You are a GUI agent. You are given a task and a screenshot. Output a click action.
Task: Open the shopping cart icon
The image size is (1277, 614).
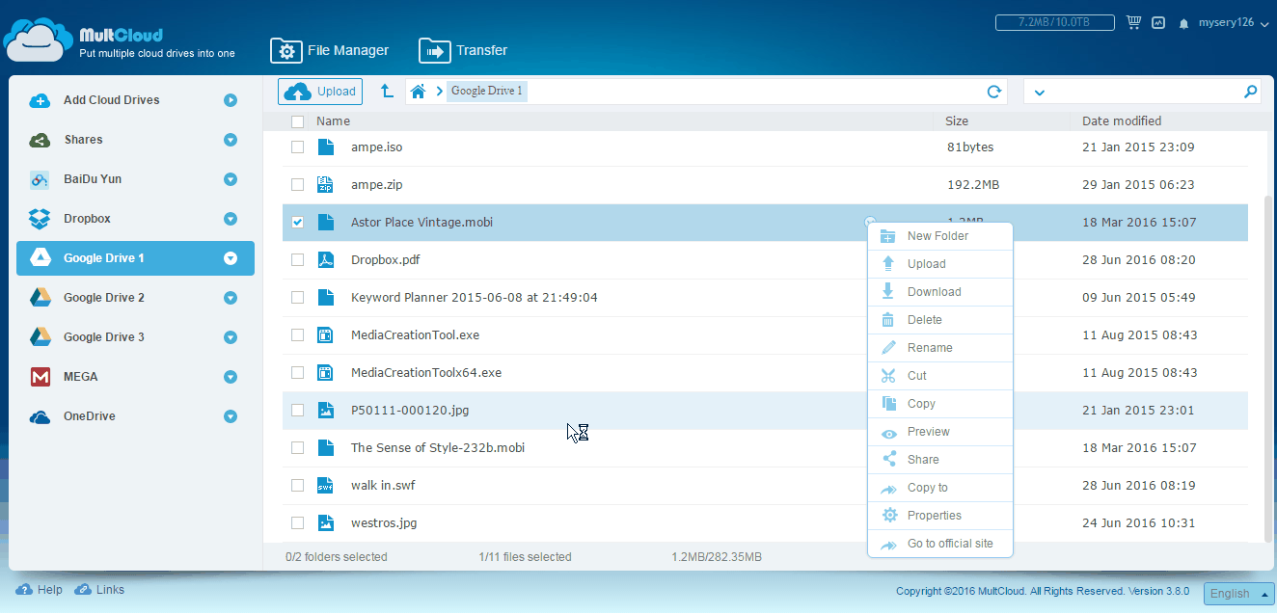click(1133, 22)
